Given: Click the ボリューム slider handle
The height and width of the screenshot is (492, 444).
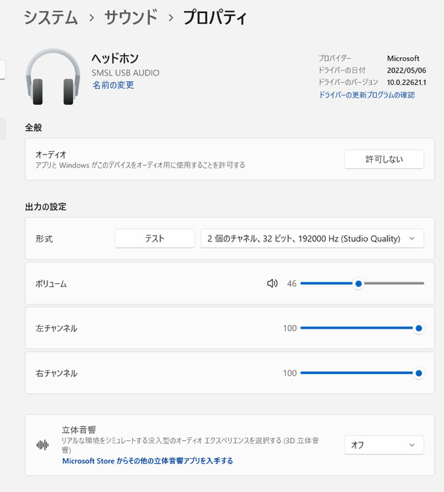Looking at the screenshot, I should (359, 284).
